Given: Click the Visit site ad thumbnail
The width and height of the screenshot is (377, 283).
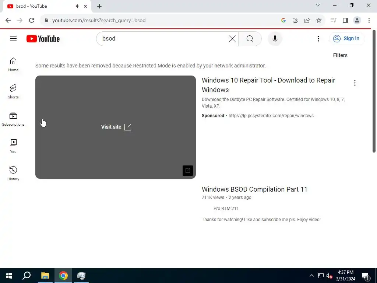Looking at the screenshot, I should tap(115, 127).
